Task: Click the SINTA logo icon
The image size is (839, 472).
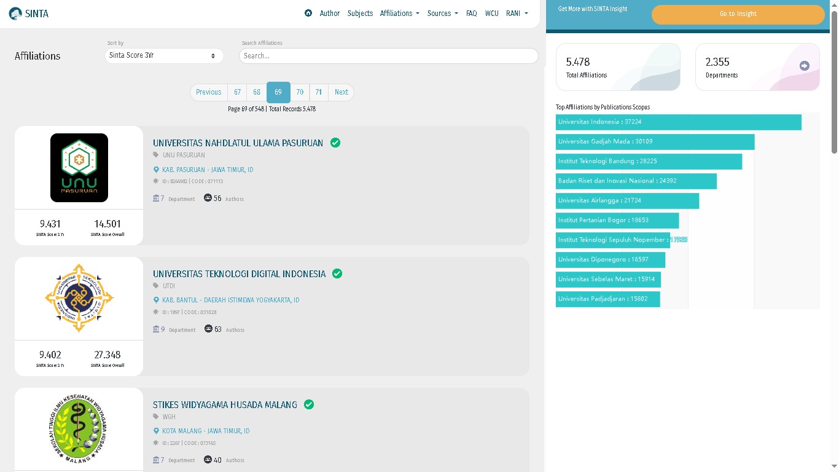Action: point(15,14)
